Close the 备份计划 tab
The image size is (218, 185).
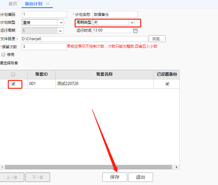click(48, 4)
